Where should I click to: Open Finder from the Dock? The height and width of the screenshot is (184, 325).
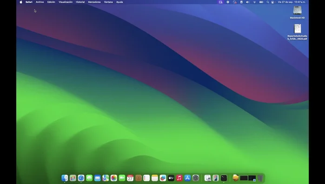click(x=65, y=178)
